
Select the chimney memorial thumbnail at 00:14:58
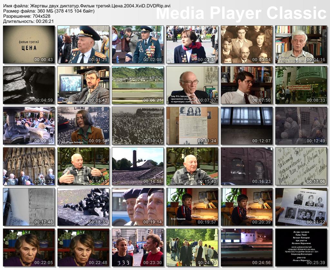[138, 166]
